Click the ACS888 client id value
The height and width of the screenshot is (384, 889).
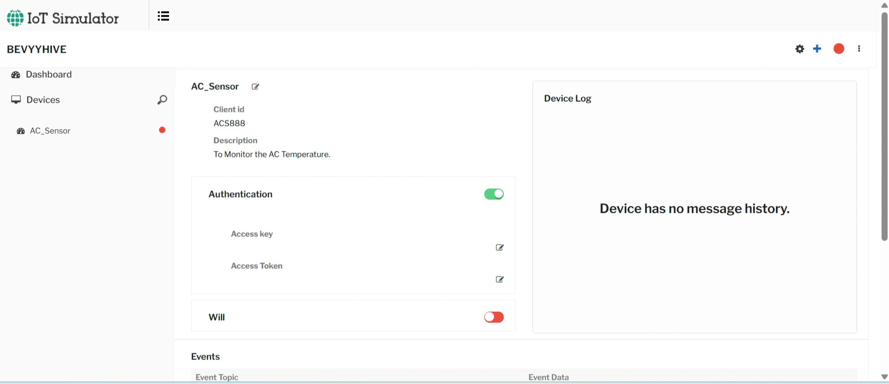[229, 124]
